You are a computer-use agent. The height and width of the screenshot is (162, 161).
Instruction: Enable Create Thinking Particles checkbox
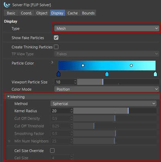click(56, 47)
